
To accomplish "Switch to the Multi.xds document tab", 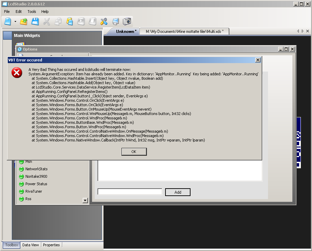I will 184,32.
